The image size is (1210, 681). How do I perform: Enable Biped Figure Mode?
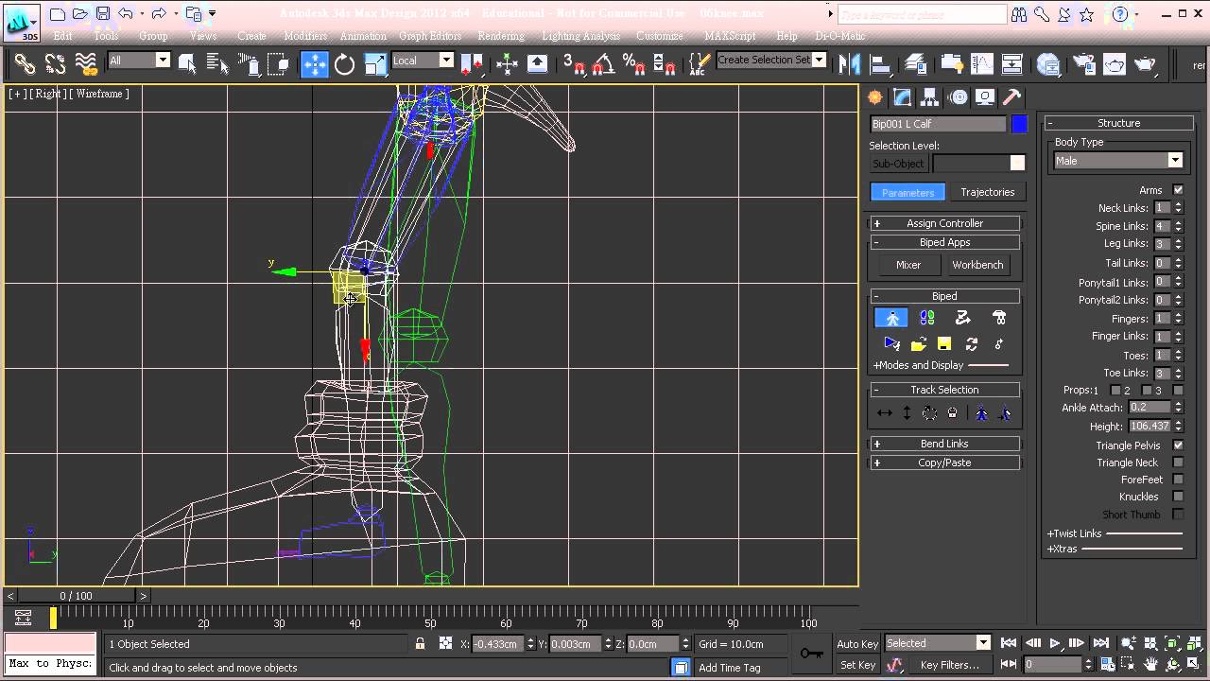[891, 318]
